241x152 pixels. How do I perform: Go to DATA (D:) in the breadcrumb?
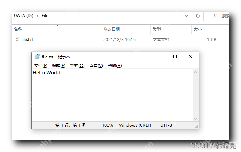click(24, 16)
